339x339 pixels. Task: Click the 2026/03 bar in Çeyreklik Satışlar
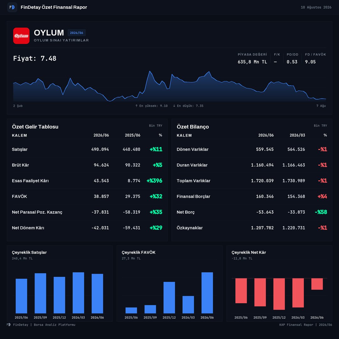point(78,293)
